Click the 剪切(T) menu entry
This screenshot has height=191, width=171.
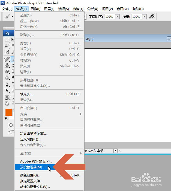[x=50, y=43]
